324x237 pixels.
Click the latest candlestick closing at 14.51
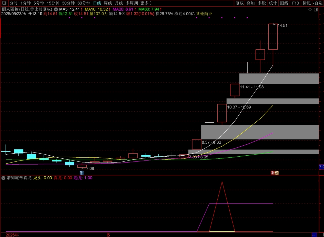273,37
